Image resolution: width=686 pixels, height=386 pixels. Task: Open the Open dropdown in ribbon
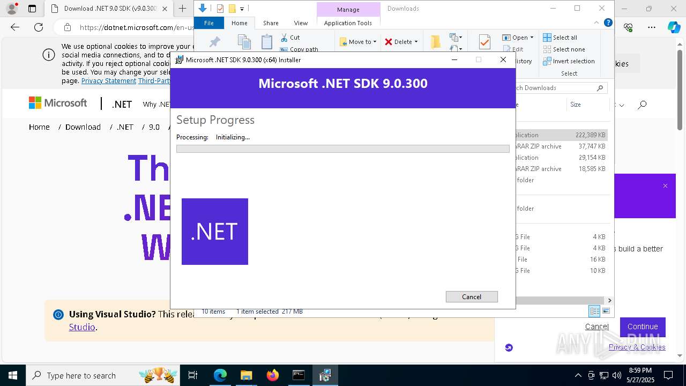(518, 38)
